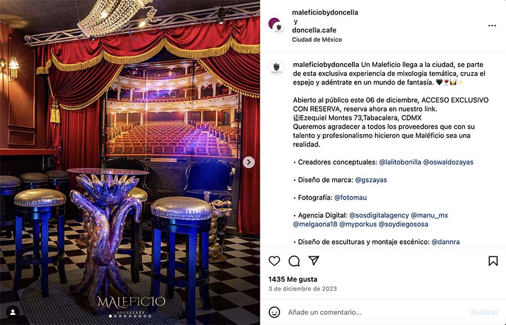Screen dimensions: 506x325
Task: Visit the @sosdigitalagency mention link
Action: pyautogui.click(x=379, y=215)
